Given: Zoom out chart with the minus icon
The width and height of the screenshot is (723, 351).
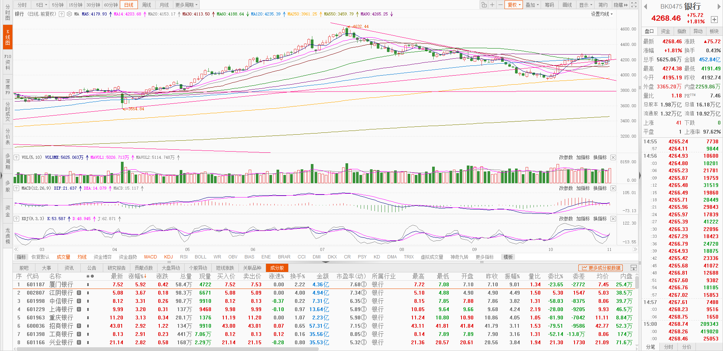Looking at the screenshot, I should (500, 5).
